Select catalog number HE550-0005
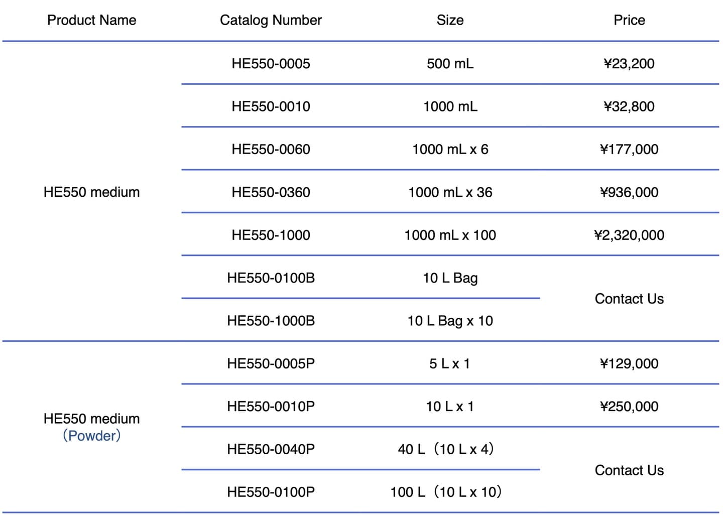This screenshot has width=723, height=517. pyautogui.click(x=271, y=64)
